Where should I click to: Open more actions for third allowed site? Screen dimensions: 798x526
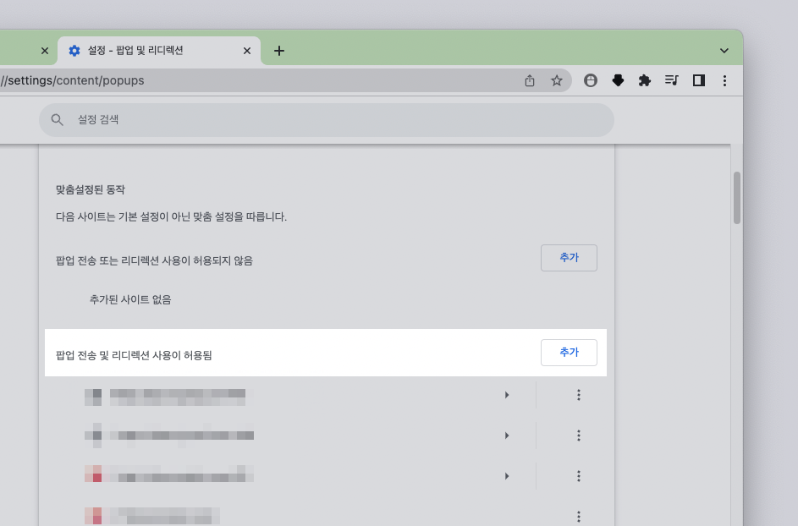[579, 476]
